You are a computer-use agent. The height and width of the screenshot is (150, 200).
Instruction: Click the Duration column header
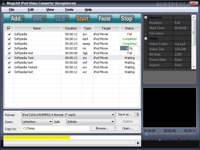(71, 28)
